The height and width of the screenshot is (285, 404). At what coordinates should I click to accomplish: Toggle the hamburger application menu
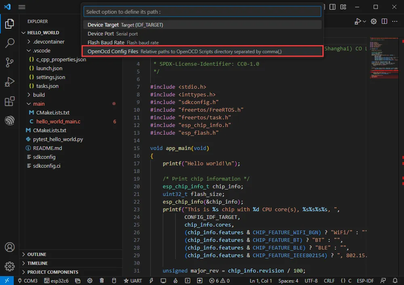pyautogui.click(x=22, y=7)
